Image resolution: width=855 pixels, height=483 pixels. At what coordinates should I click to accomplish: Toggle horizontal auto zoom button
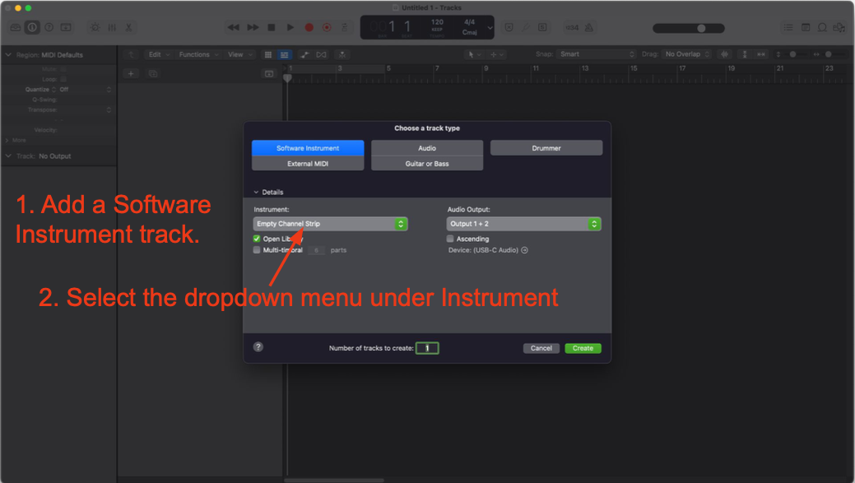761,54
